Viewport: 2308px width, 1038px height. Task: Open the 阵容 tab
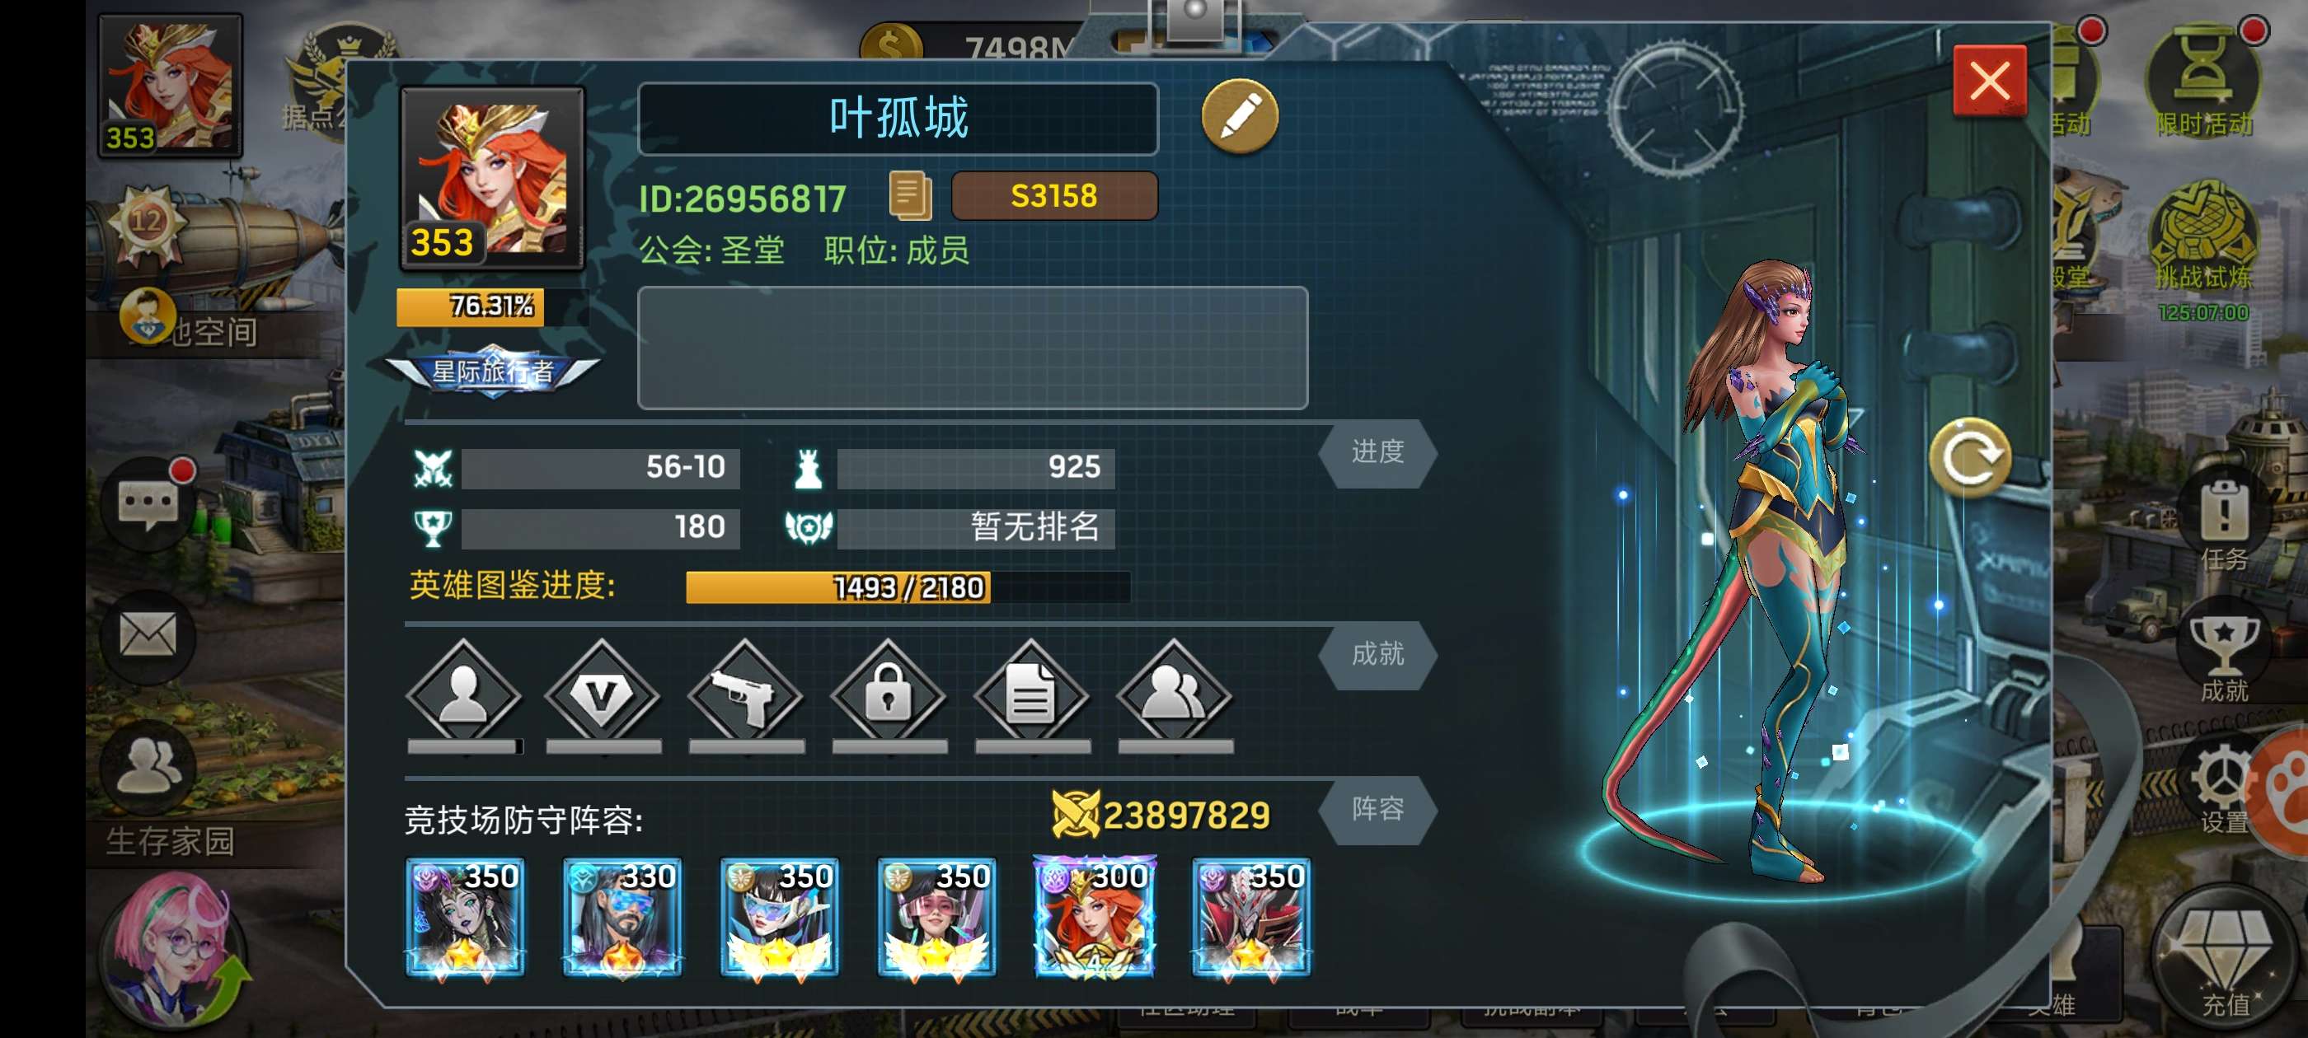point(1377,810)
